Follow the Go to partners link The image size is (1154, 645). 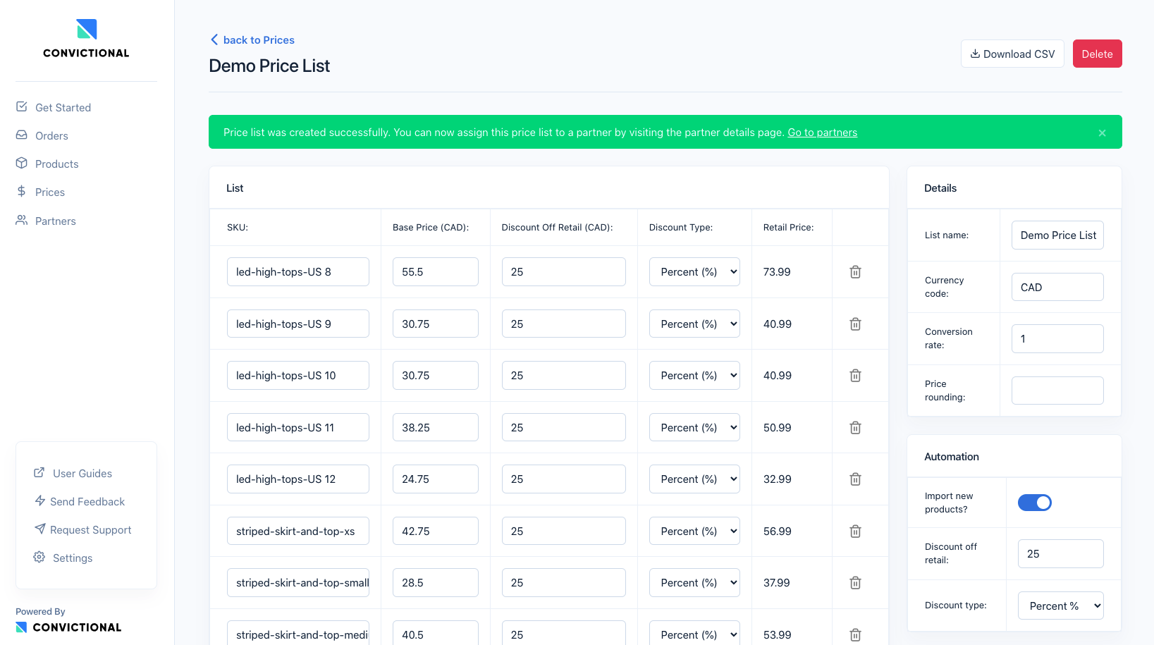click(x=822, y=133)
